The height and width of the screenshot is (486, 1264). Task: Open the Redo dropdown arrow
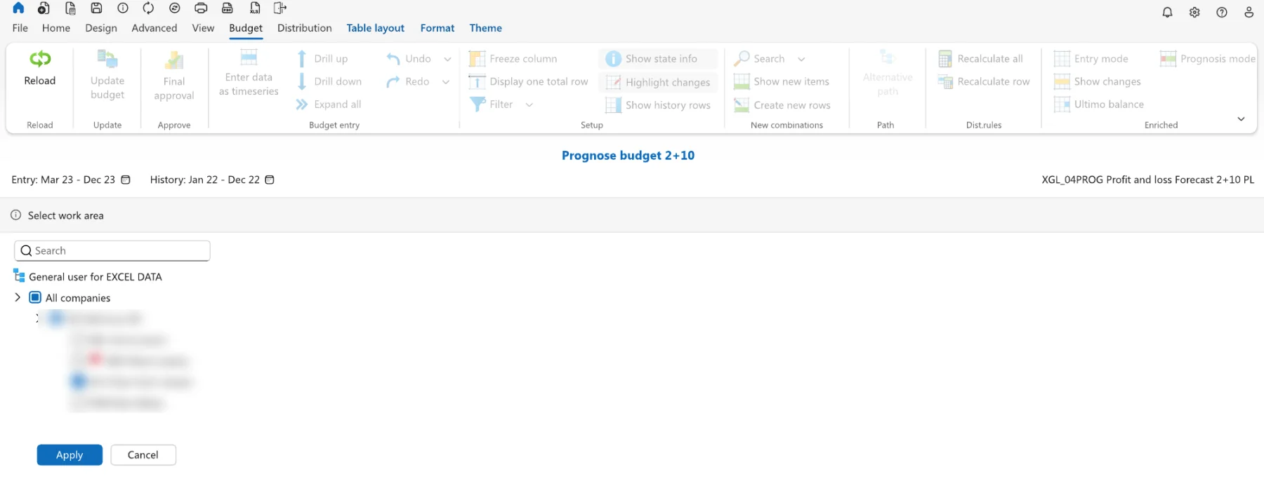pos(445,82)
